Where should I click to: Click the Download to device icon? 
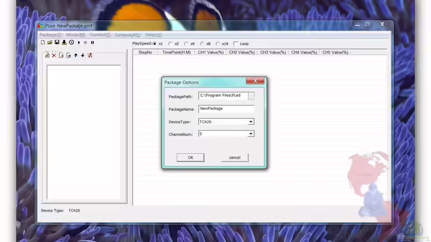64,42
